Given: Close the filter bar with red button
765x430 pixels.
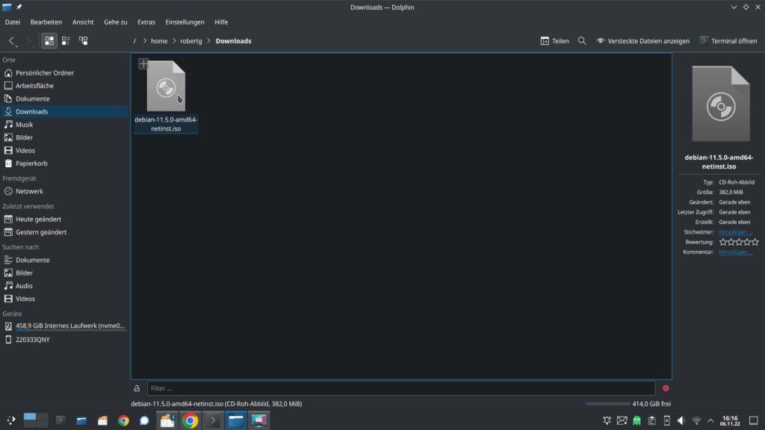Looking at the screenshot, I should point(666,388).
